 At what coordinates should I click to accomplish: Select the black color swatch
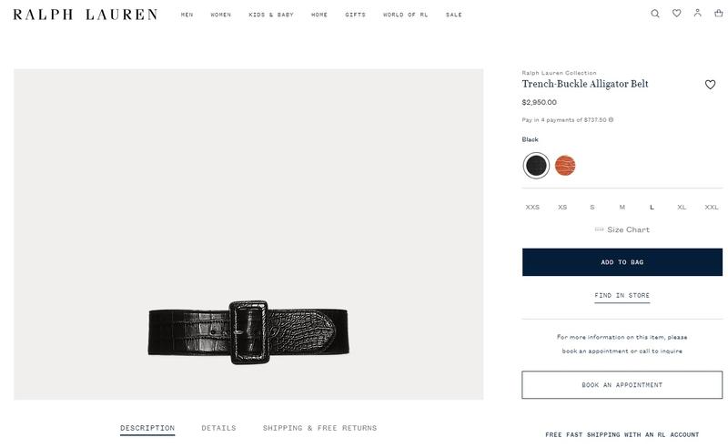pyautogui.click(x=536, y=166)
